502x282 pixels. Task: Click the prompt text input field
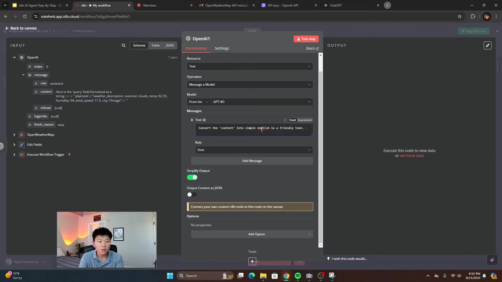(x=254, y=130)
